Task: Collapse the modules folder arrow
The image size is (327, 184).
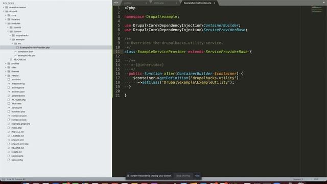Action: [x=6, y=24]
